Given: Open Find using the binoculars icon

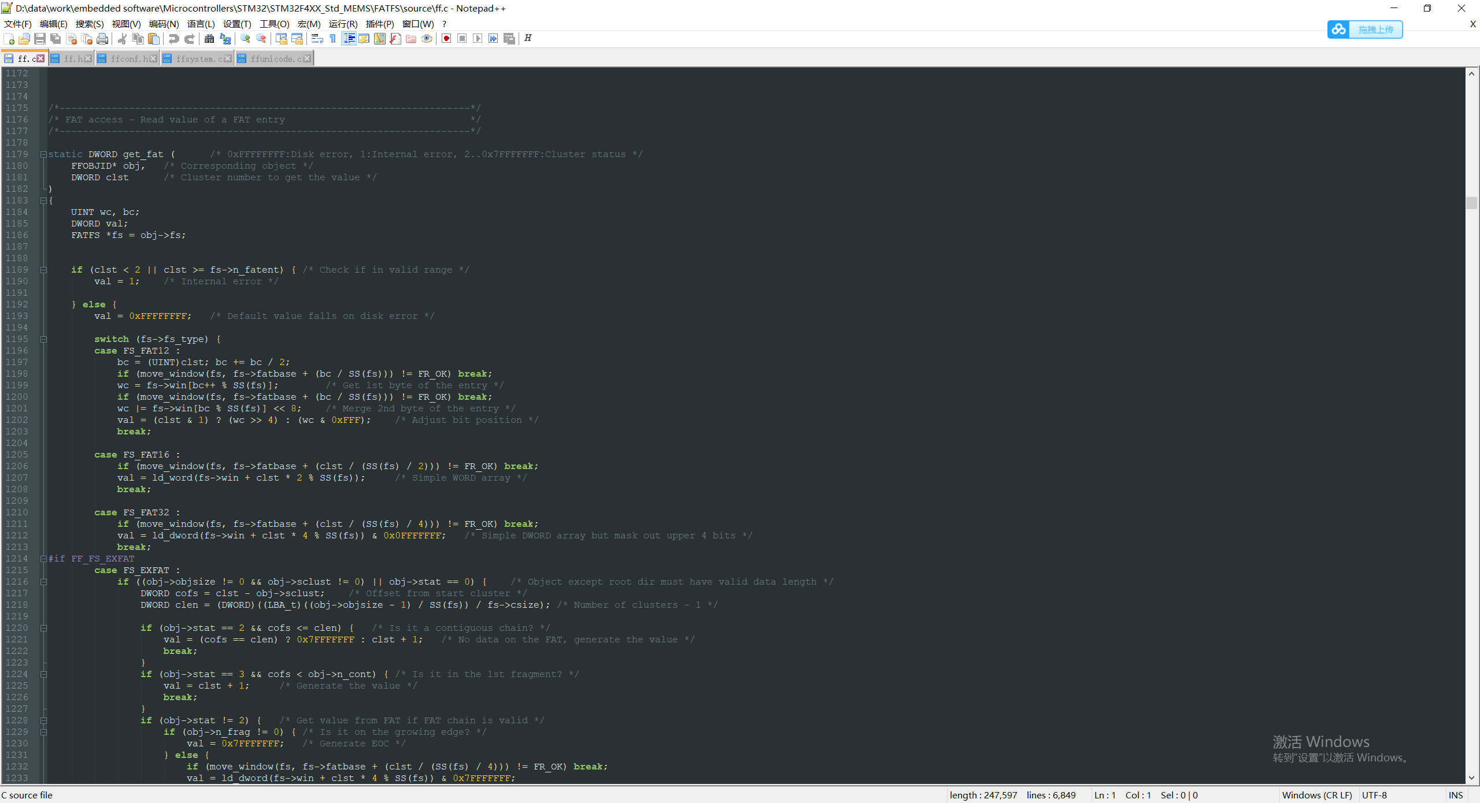Looking at the screenshot, I should tap(209, 39).
